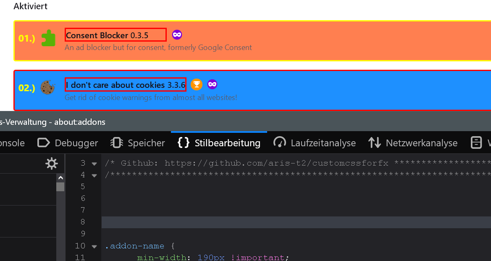Click the scroll-up arrow of stylesheet list
This screenshot has width=491, height=261.
point(60,178)
